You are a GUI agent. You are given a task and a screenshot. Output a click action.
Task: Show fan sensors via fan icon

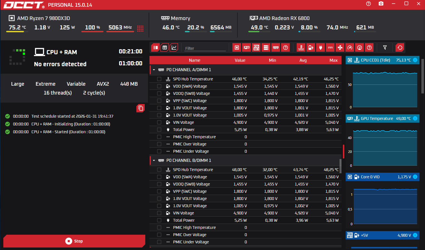pos(340,48)
